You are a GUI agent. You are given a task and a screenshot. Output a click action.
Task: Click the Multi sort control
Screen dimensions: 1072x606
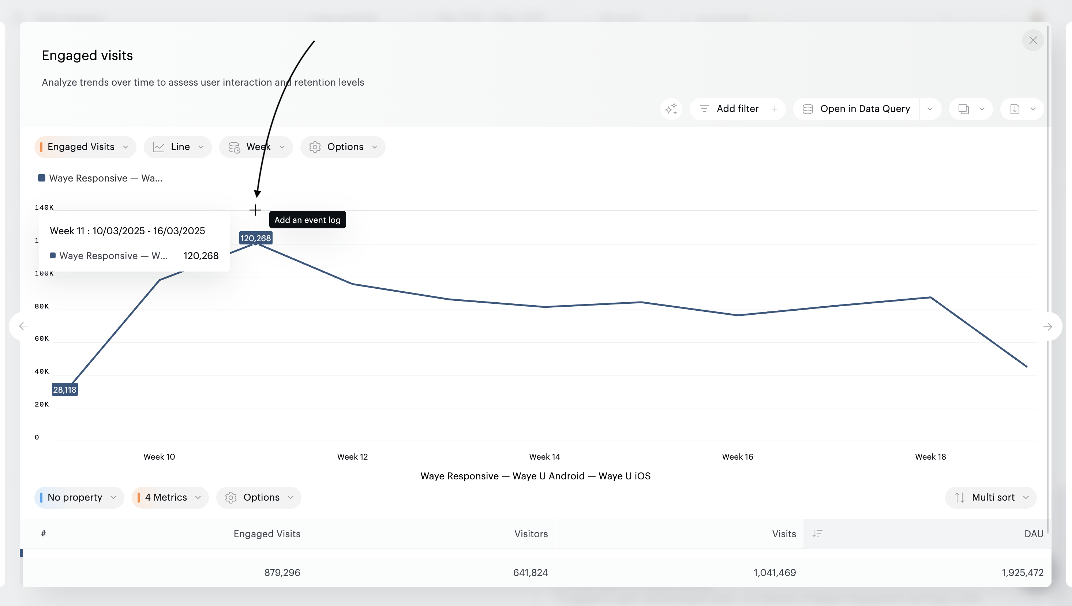(990, 497)
